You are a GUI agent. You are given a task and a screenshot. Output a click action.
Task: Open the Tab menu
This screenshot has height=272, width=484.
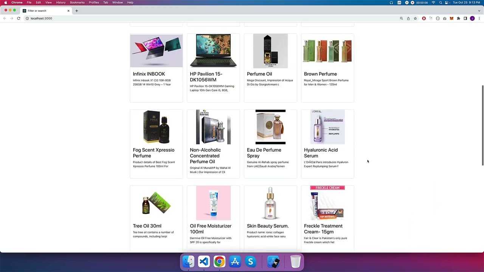[105, 2]
